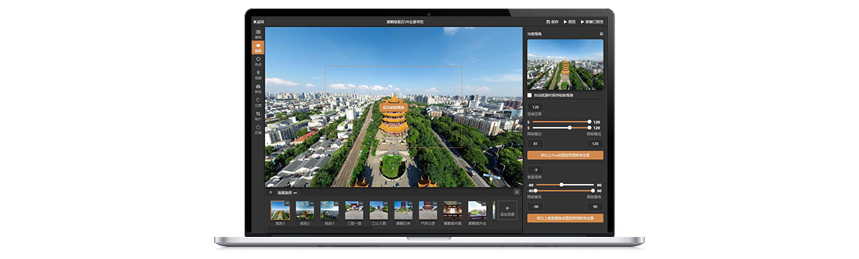Screen dimensions: 859x259
Task: Apply FOV settings to all panoramas button
Action: [x=565, y=155]
